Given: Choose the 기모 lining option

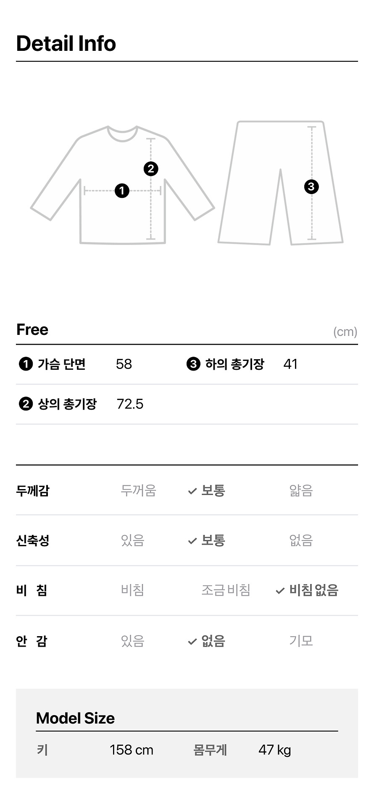Looking at the screenshot, I should [x=301, y=641].
